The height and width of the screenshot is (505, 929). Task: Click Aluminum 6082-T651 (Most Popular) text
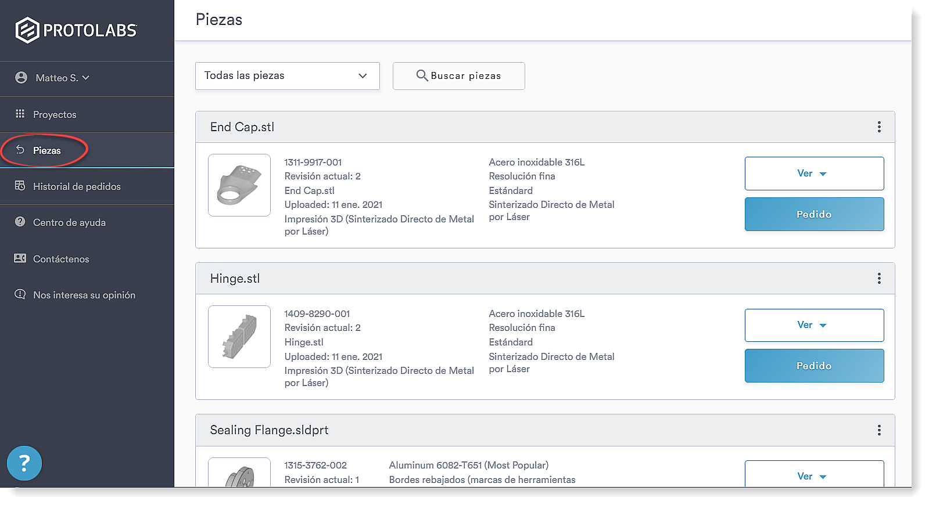[x=469, y=465]
